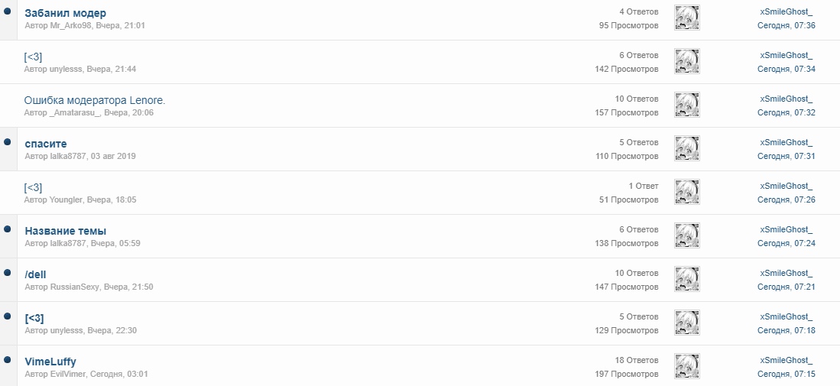Open the спасите thread
This screenshot has width=840, height=386.
(x=46, y=144)
